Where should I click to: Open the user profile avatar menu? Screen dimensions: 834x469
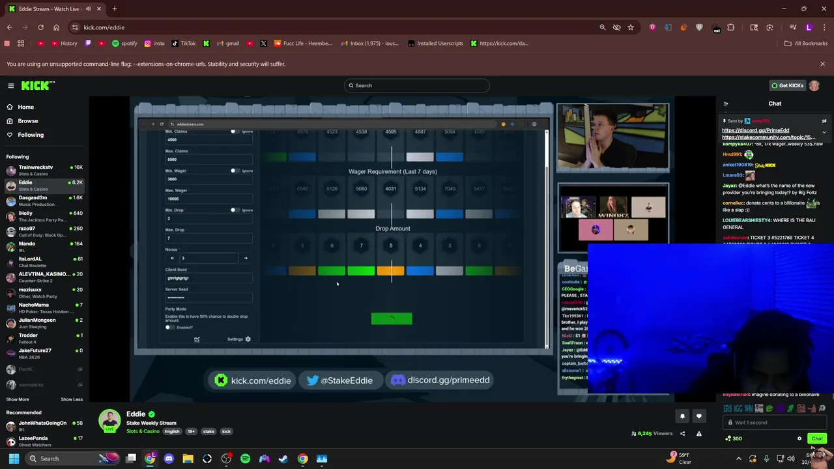[x=814, y=85]
